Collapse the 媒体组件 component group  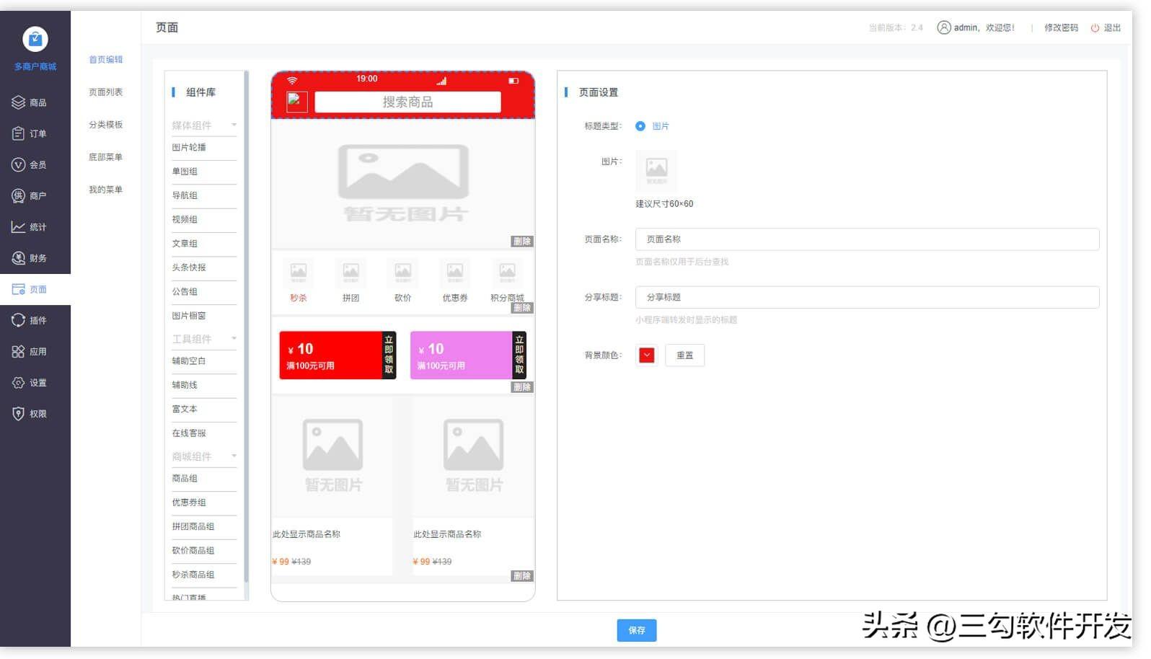click(x=234, y=125)
